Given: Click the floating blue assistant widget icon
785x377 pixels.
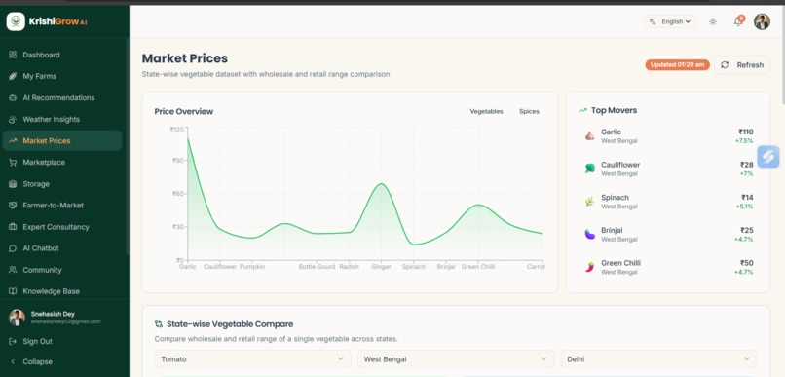Looking at the screenshot, I should coord(768,157).
